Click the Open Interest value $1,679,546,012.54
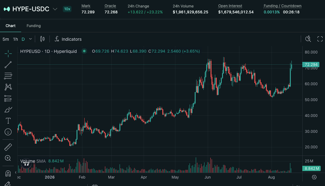This screenshot has width=325, height=186. pos(236,12)
